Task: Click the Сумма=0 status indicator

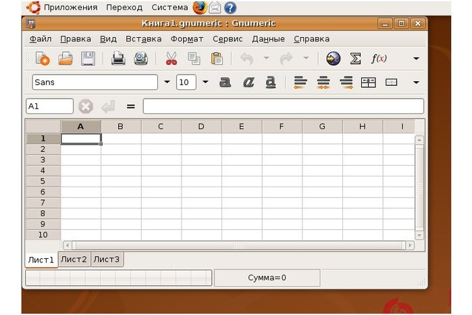Action: (267, 278)
